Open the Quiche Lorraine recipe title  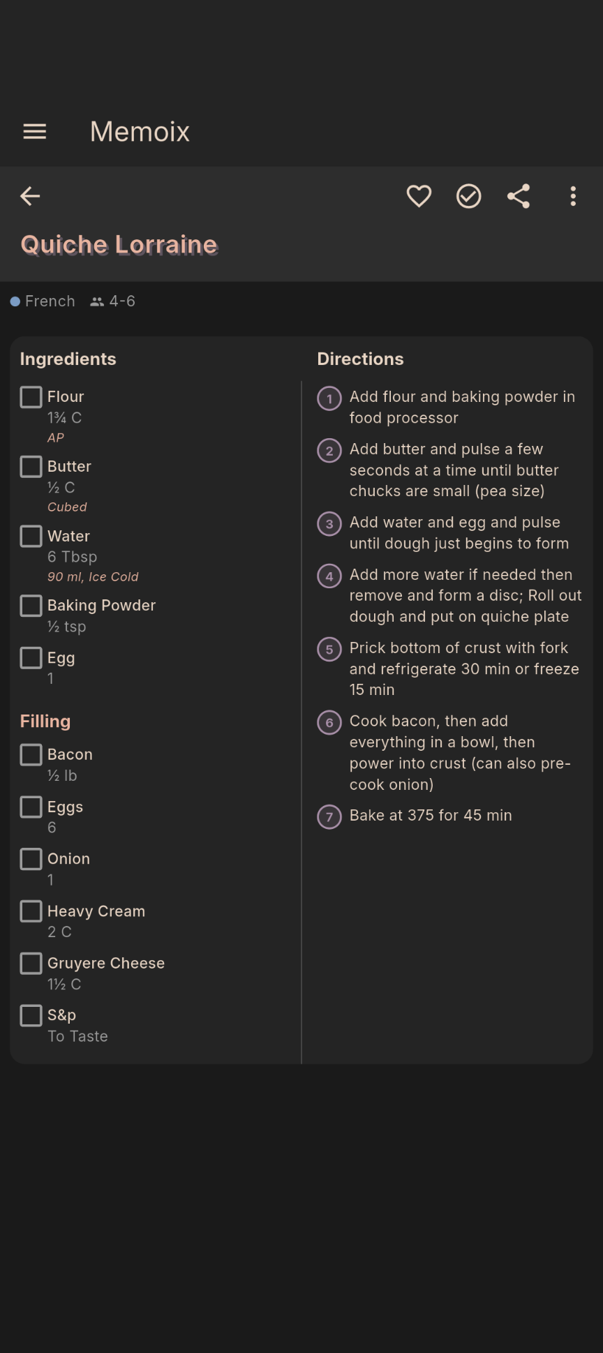tap(119, 244)
